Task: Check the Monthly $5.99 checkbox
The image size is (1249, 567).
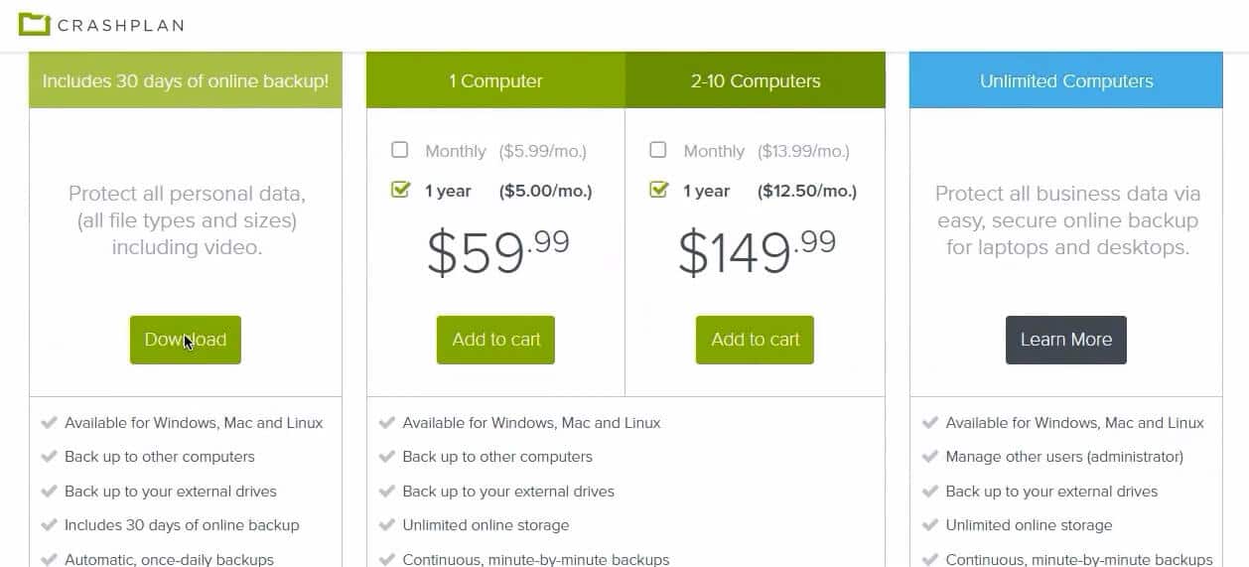Action: click(400, 150)
